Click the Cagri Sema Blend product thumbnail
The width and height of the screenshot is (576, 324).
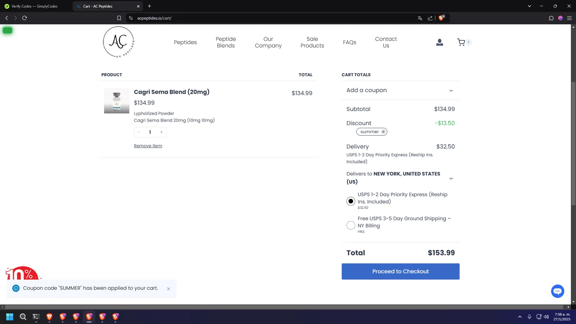(117, 101)
